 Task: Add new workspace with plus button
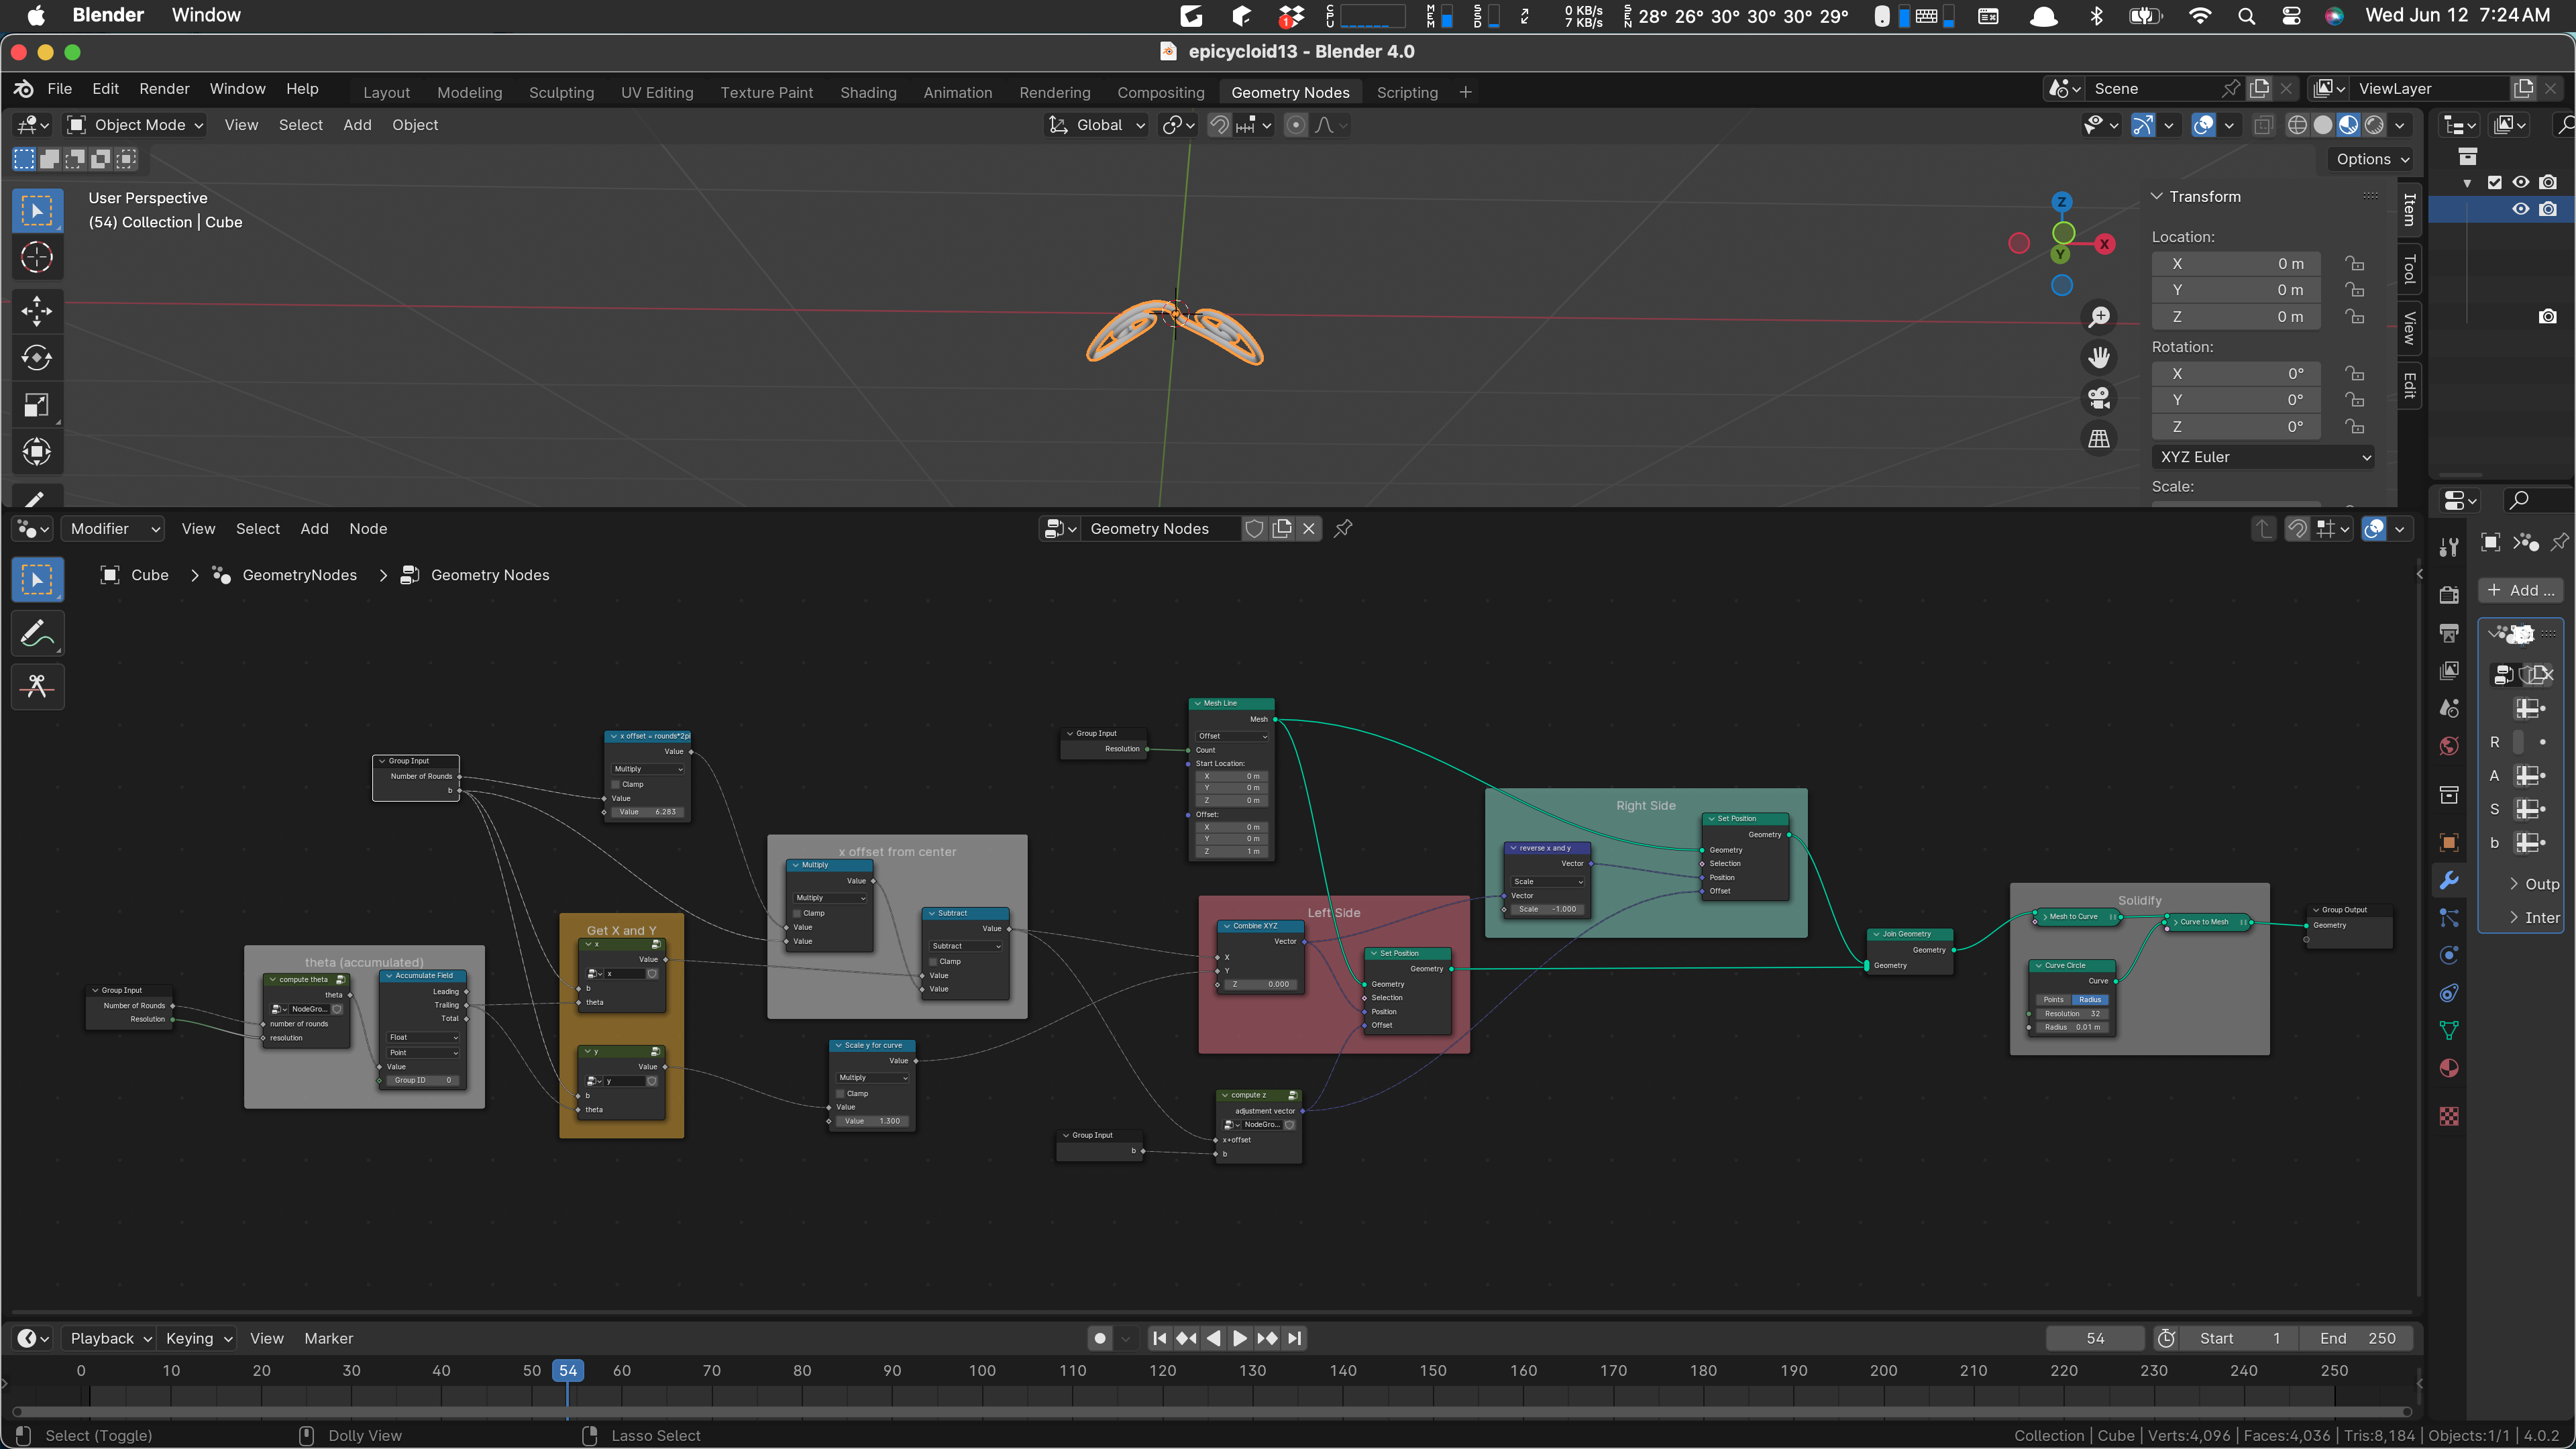1465,92
